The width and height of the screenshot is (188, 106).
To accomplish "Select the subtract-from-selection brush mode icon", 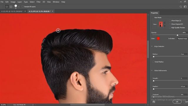I will tap(11, 7).
